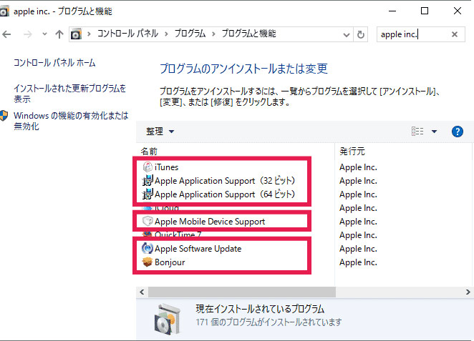
Task: Minimize the Programs and Features window
Action: 392,11
